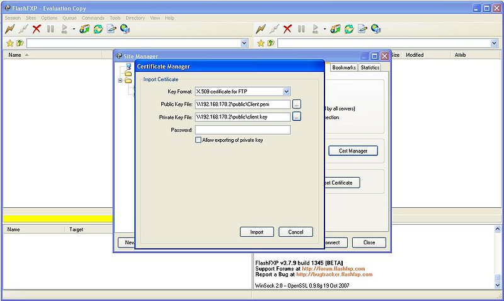Click the right pane parent folder icon
Screen dimensions: 504x301
(x=270, y=43)
